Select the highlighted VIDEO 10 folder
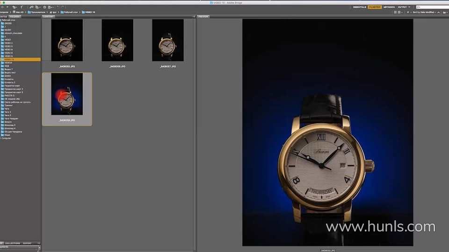 (20, 59)
